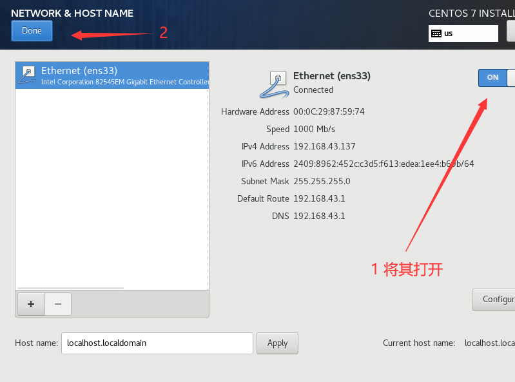Click the Intel Corporation 82545EM controller description
The height and width of the screenshot is (382, 515).
pyautogui.click(x=125, y=82)
